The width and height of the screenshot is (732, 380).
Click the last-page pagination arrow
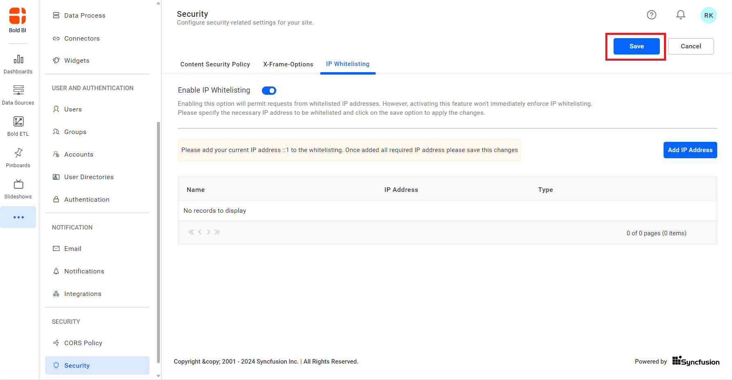pyautogui.click(x=217, y=232)
